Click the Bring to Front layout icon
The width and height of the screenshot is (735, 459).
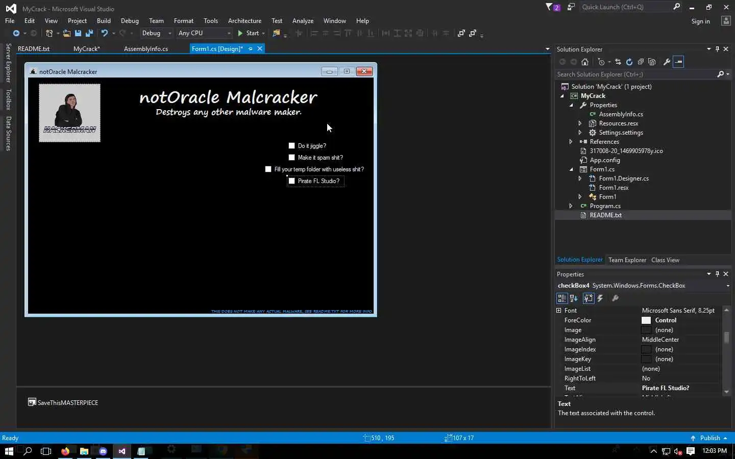[x=461, y=33]
